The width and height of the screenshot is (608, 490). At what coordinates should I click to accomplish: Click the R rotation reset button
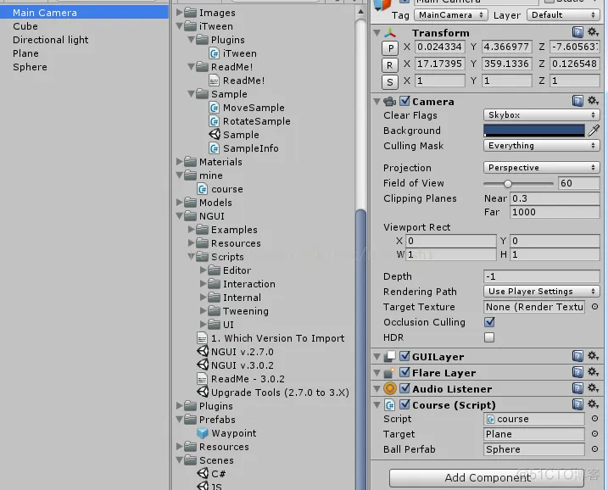pos(390,64)
